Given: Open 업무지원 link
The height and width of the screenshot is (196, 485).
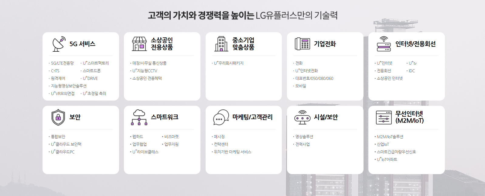Looking at the screenshot, I should point(172,144).
